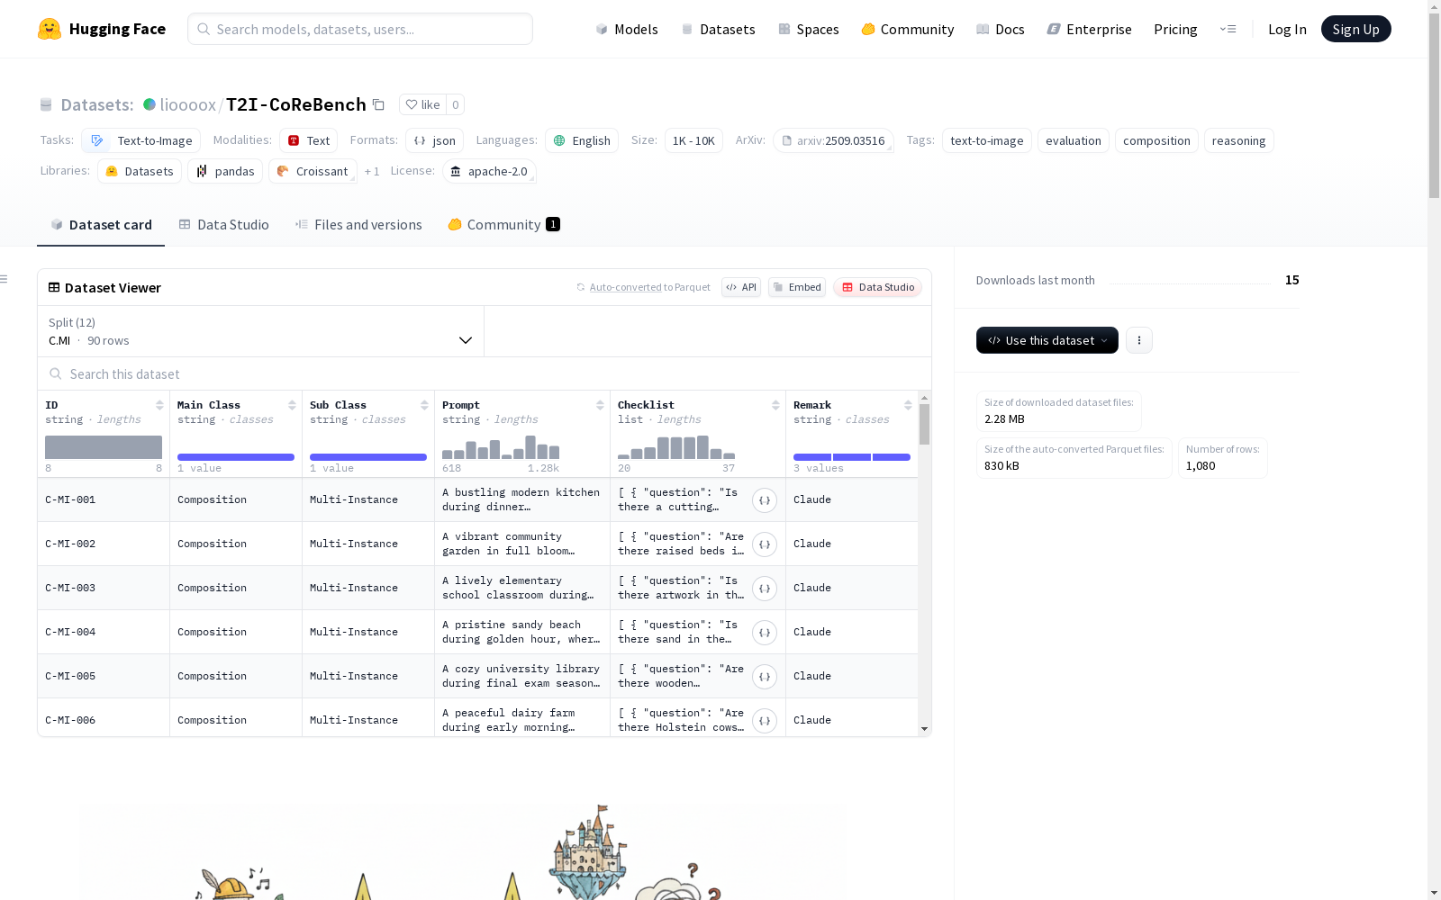This screenshot has height=900, width=1441.
Task: Click the Log In link
Action: click(1287, 29)
